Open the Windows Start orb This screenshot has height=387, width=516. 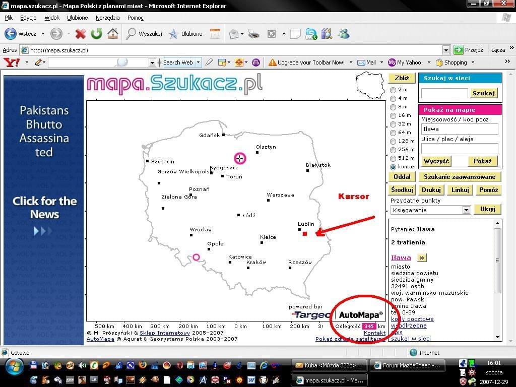point(14,367)
